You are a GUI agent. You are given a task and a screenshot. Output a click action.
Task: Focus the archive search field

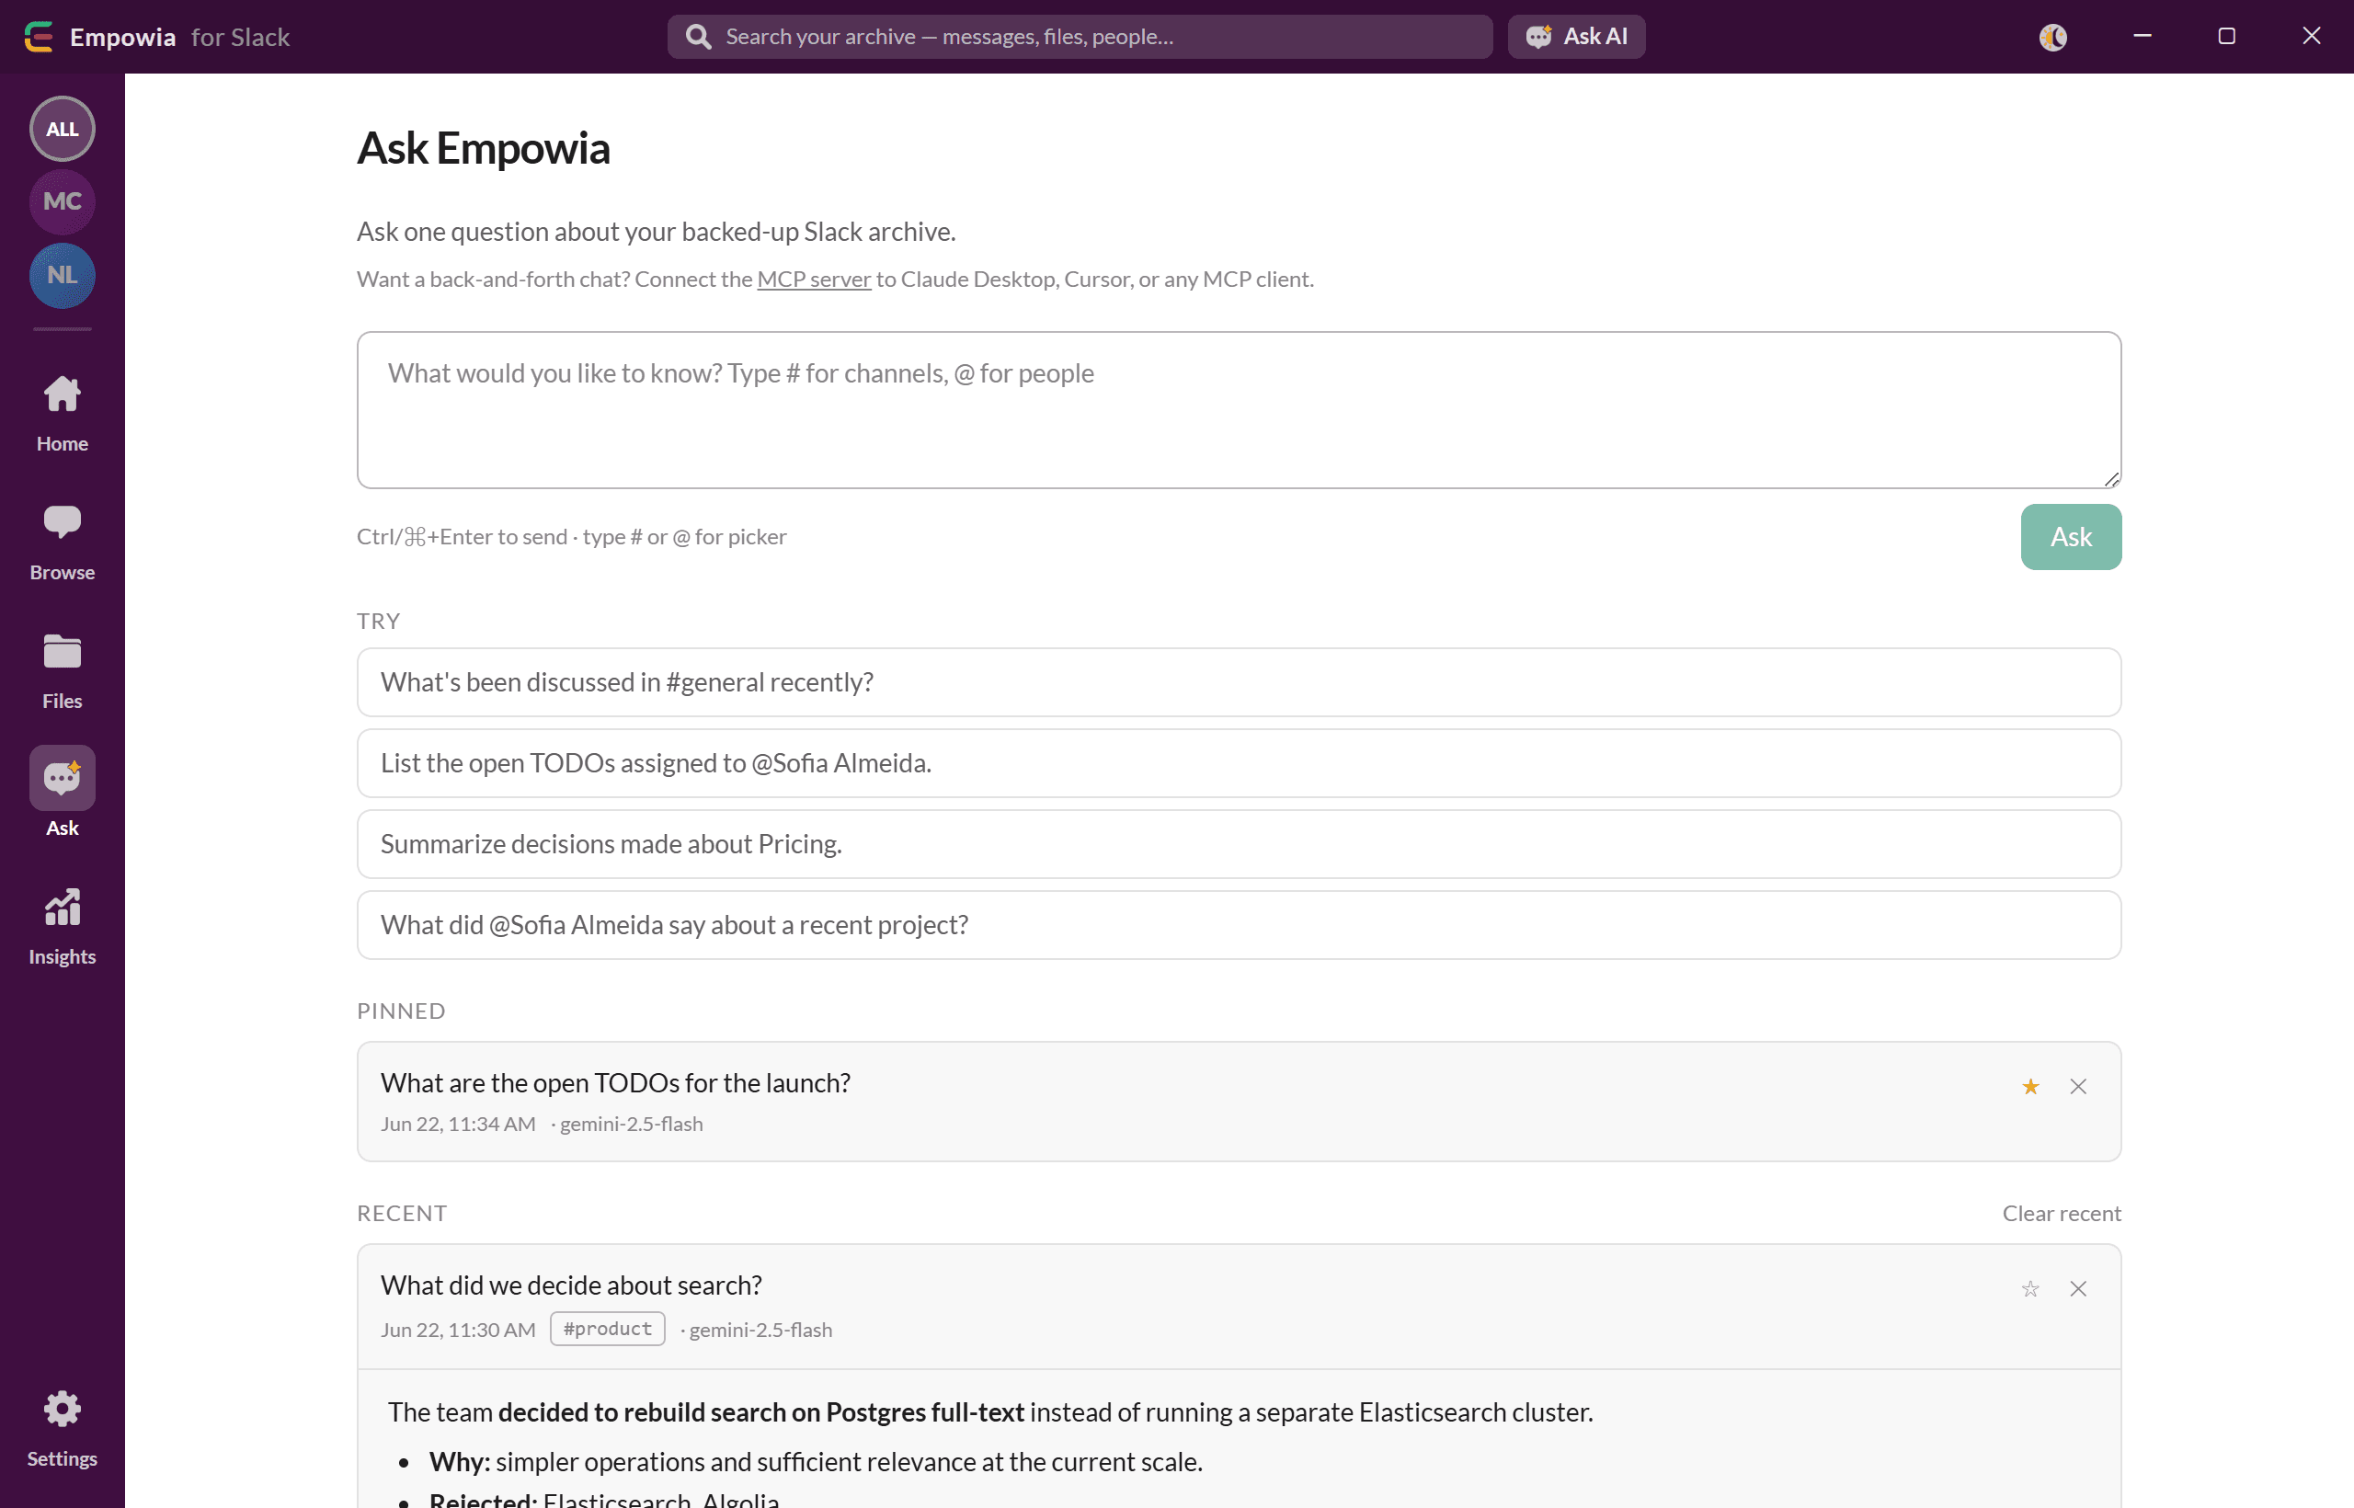point(1080,37)
